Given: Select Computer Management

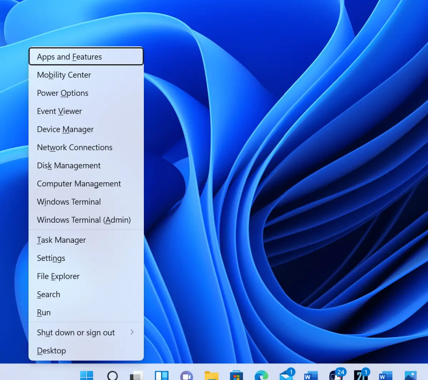Looking at the screenshot, I should point(86,184).
